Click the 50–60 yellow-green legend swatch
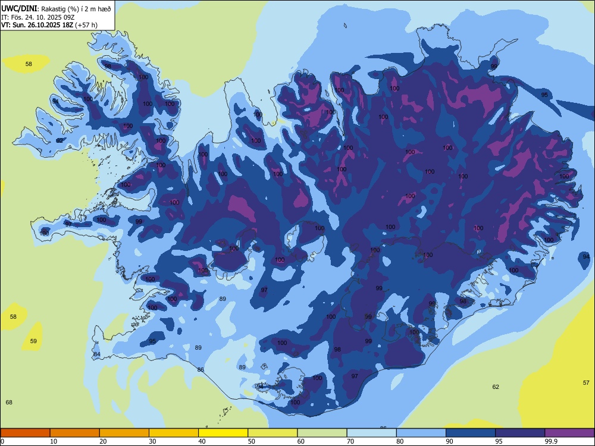Viewport: 595px width, 446px height. coord(273,433)
